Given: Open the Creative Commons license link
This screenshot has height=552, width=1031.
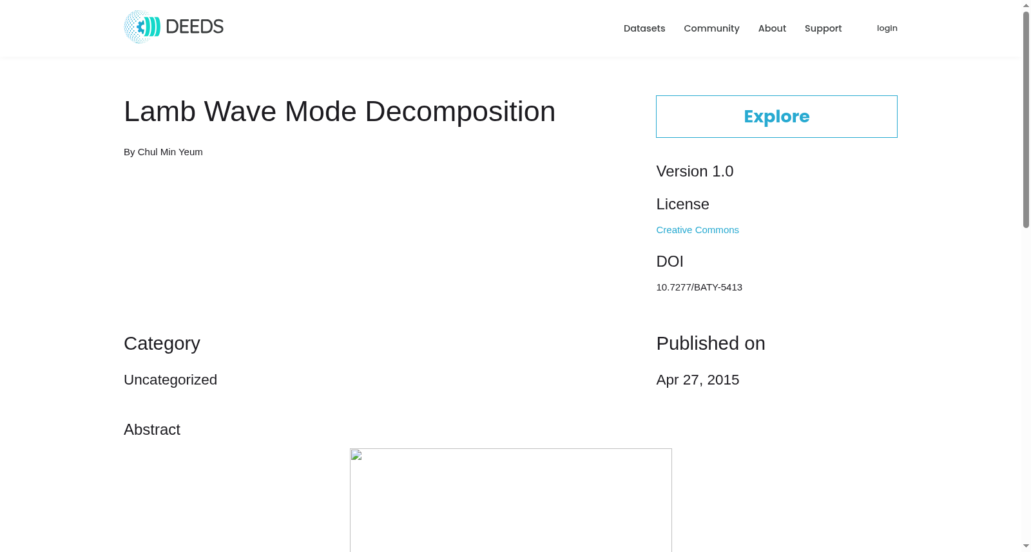Looking at the screenshot, I should (x=697, y=230).
